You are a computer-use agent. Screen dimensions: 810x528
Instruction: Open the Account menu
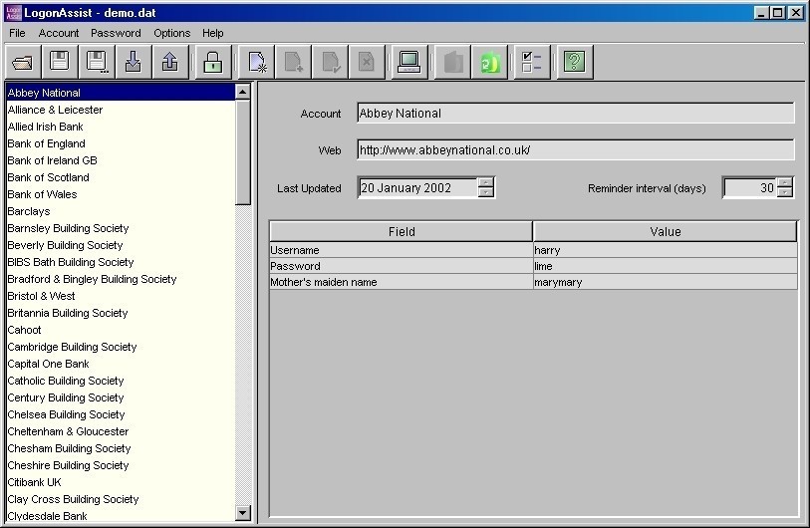[x=59, y=33]
